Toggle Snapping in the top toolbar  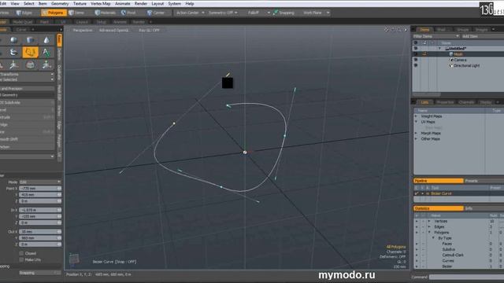[284, 13]
